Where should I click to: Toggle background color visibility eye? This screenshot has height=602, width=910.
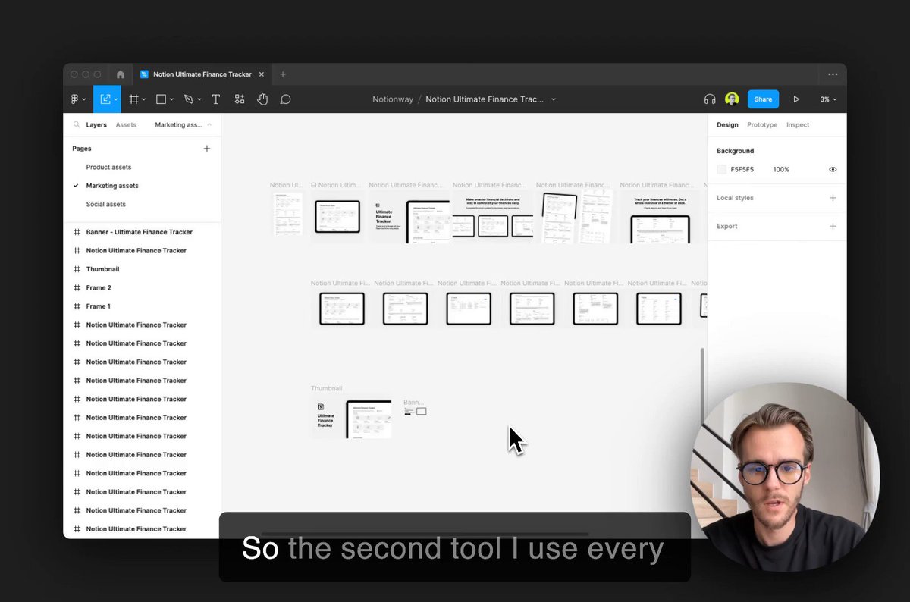coord(833,170)
